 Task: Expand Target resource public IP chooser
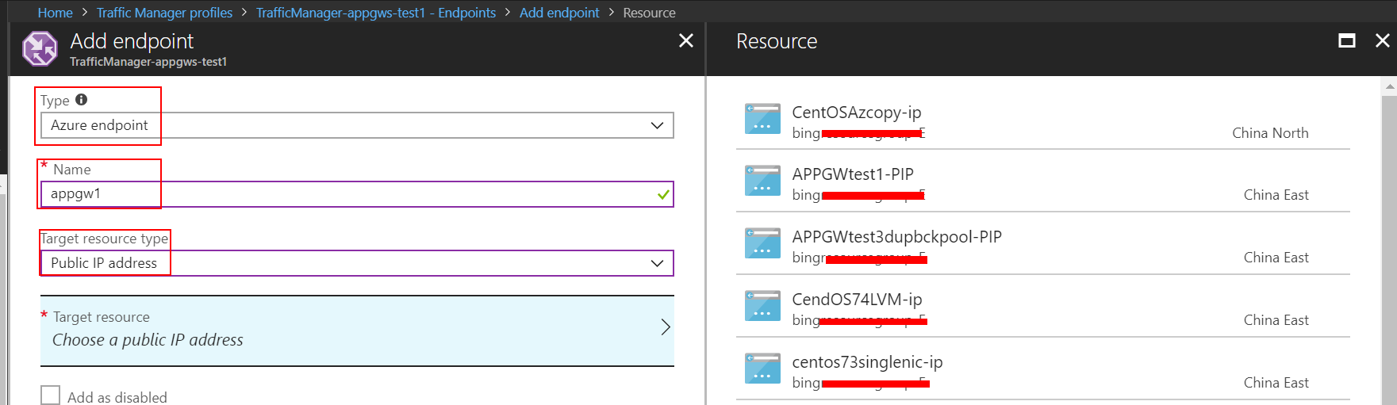[x=357, y=330]
